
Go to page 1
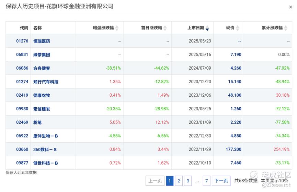tap(170, 181)
